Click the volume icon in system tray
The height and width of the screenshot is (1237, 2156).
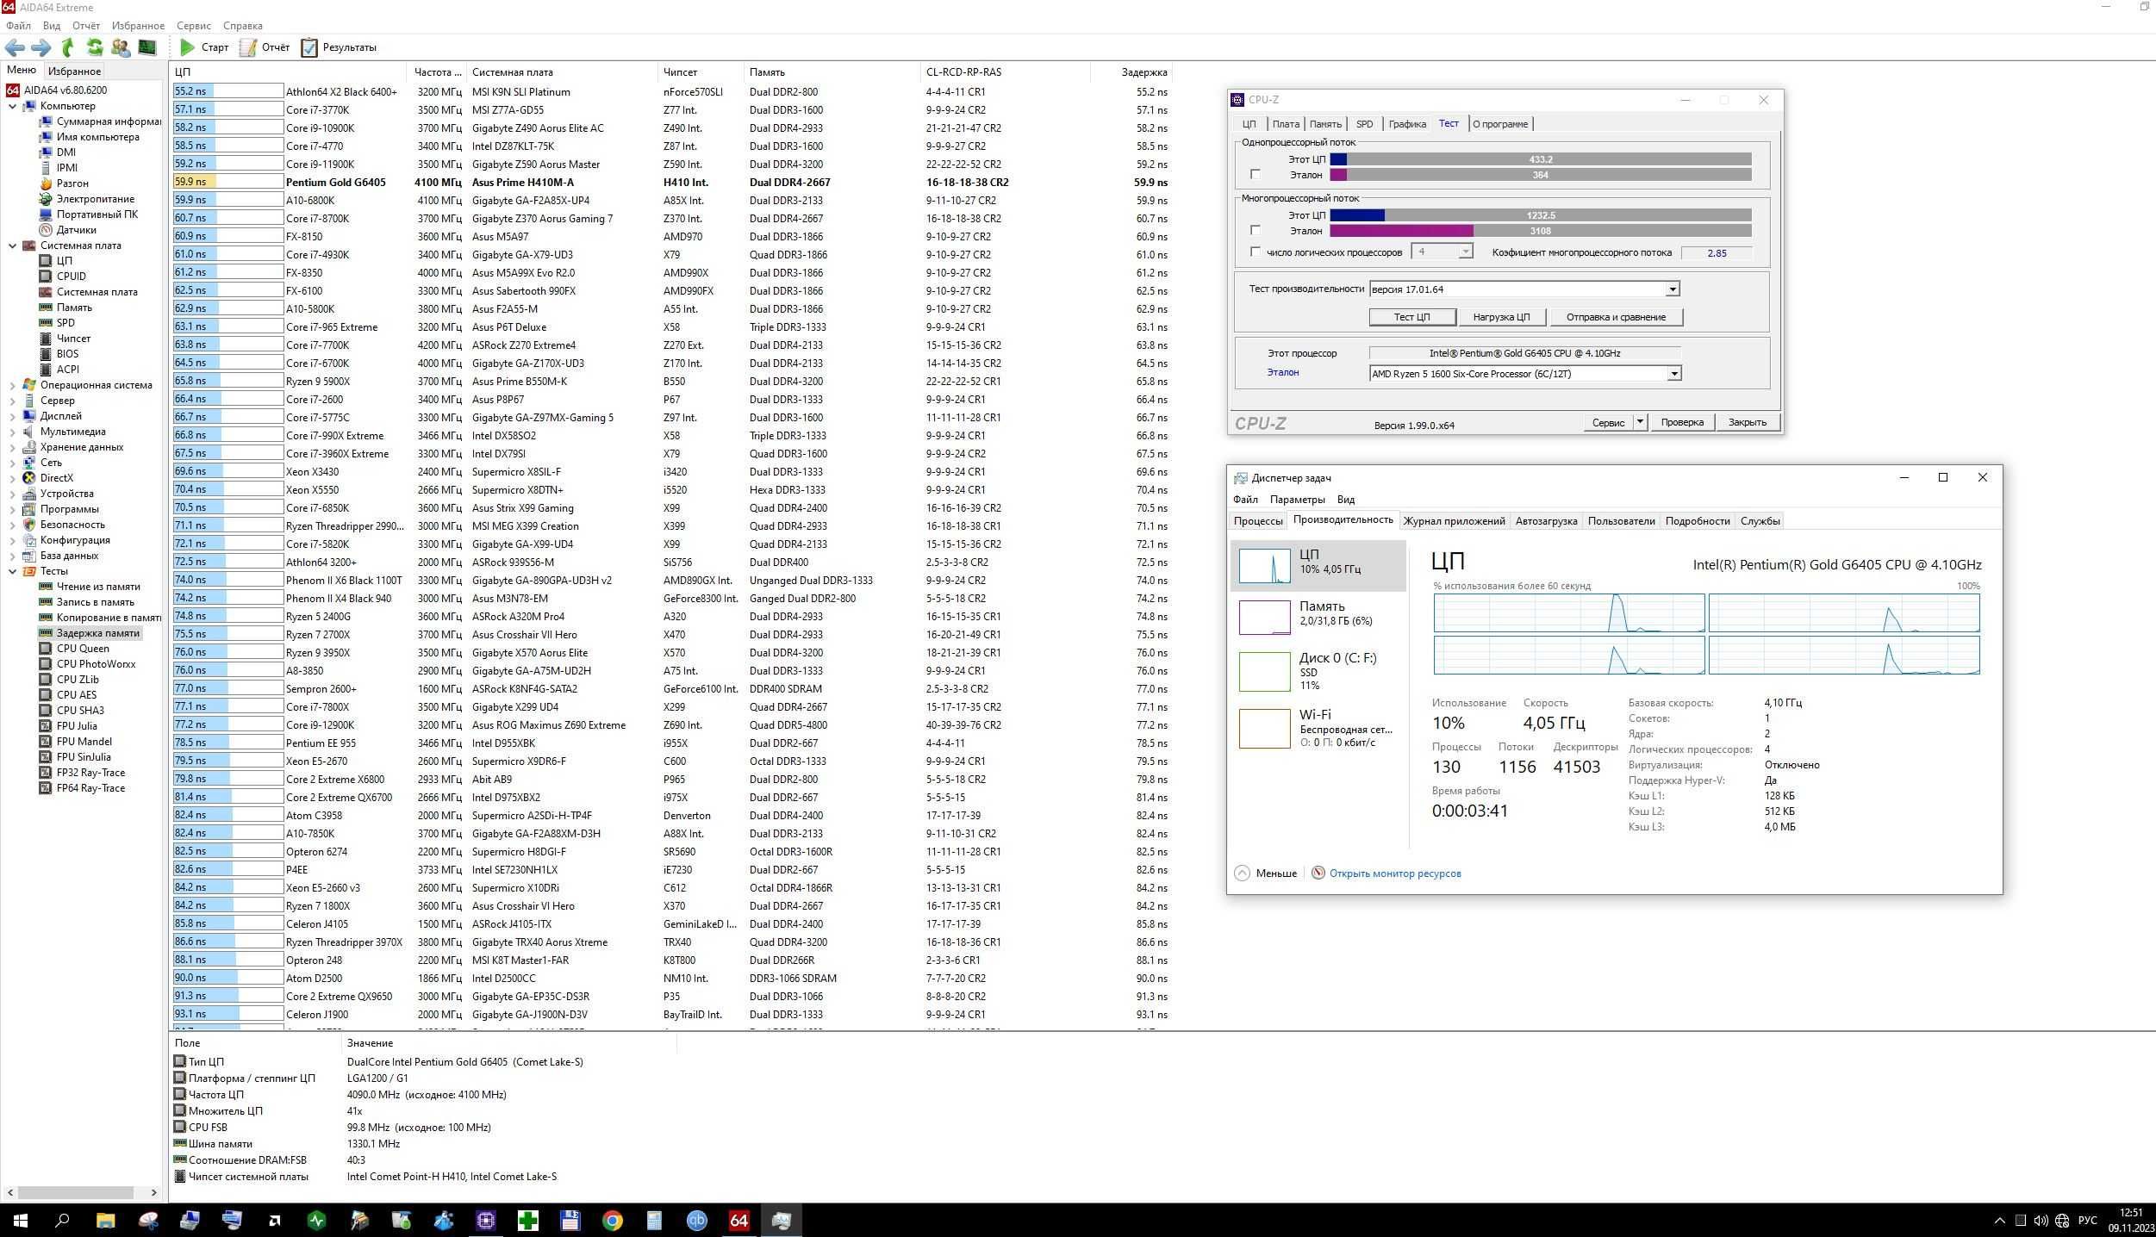2040,1221
